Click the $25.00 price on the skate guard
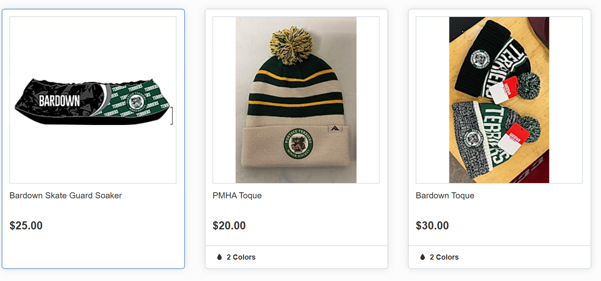 [x=26, y=225]
